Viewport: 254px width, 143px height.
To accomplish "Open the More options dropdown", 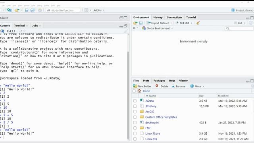I will coord(197,86).
